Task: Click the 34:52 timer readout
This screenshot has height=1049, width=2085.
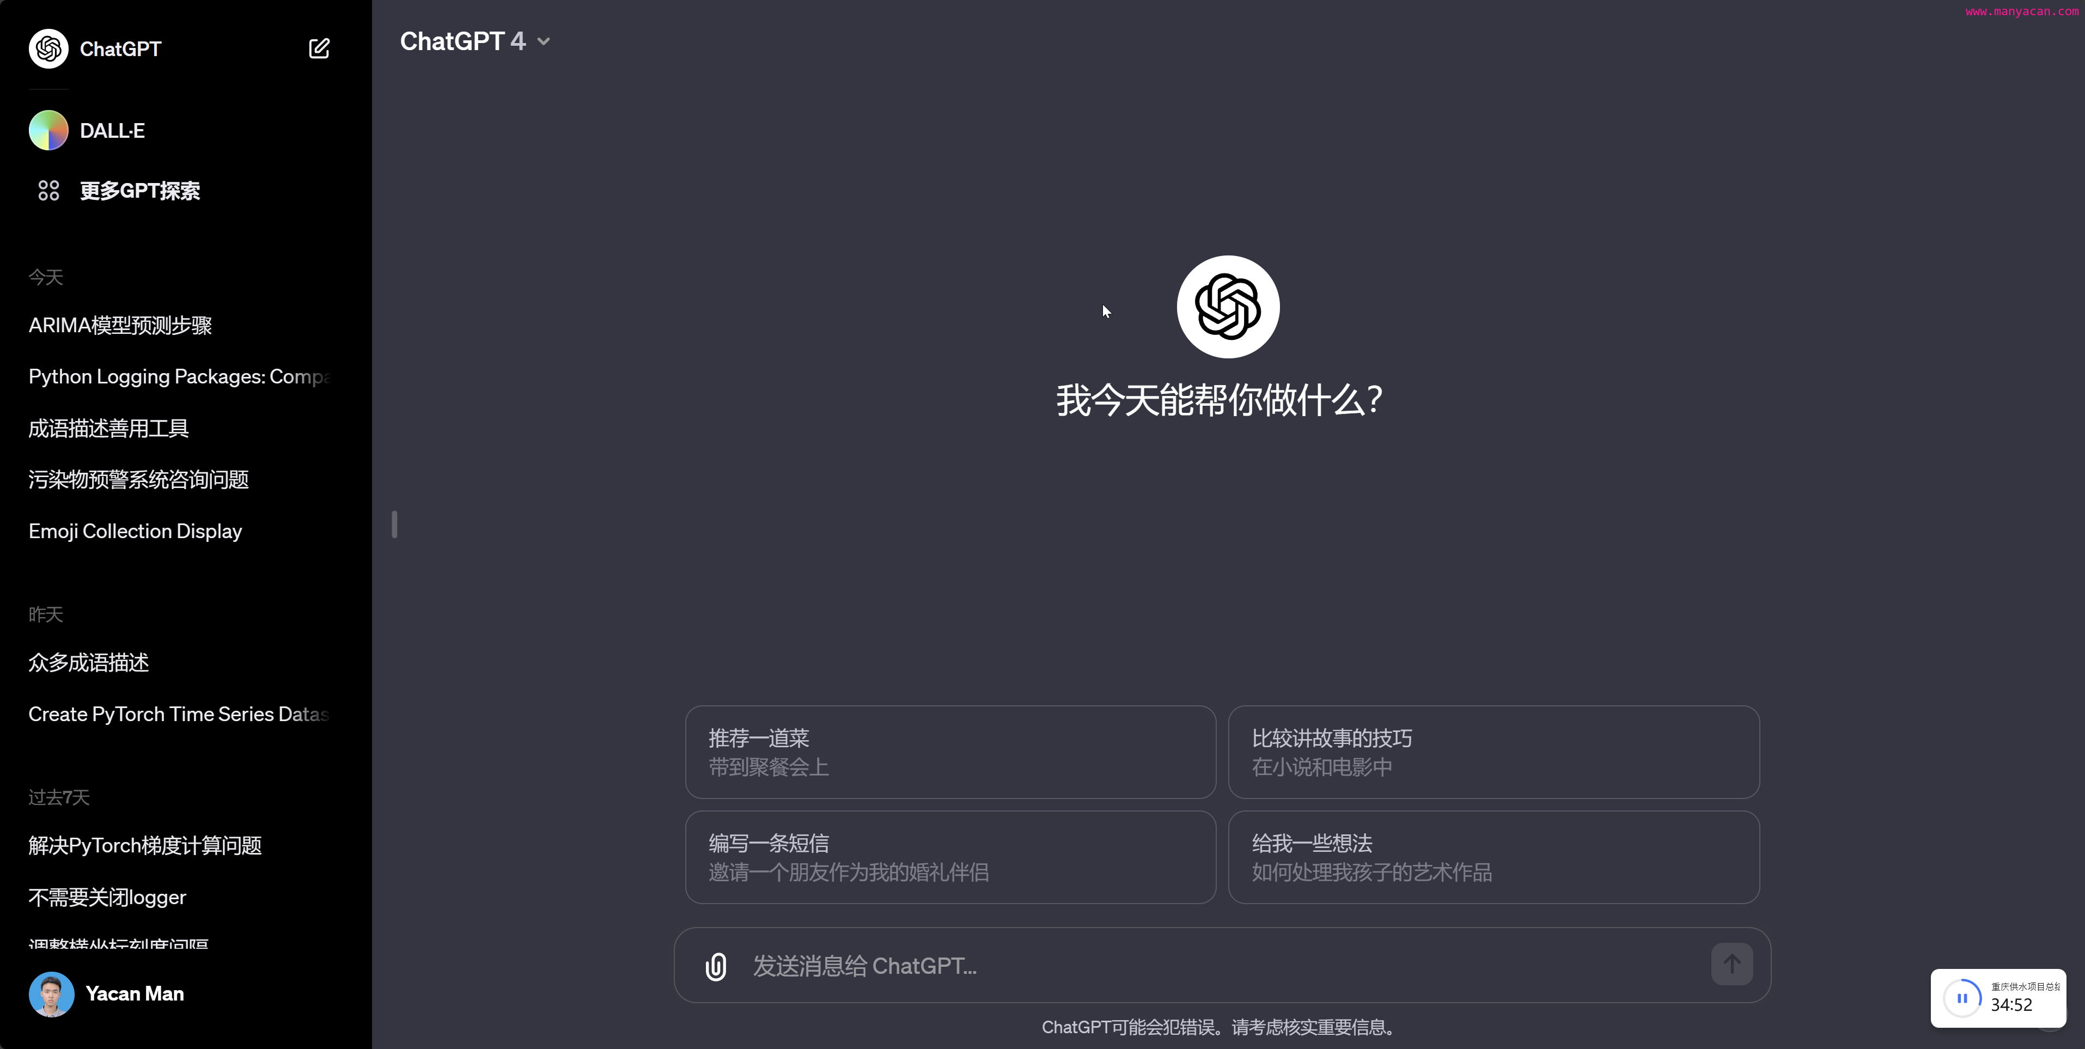Action: point(2011,1005)
